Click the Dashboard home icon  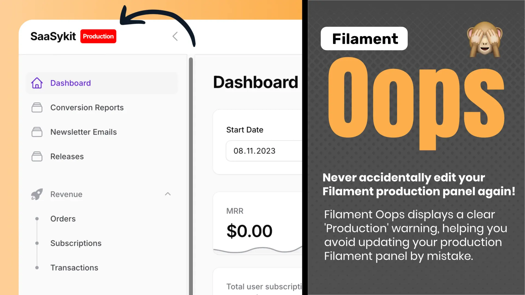[37, 83]
